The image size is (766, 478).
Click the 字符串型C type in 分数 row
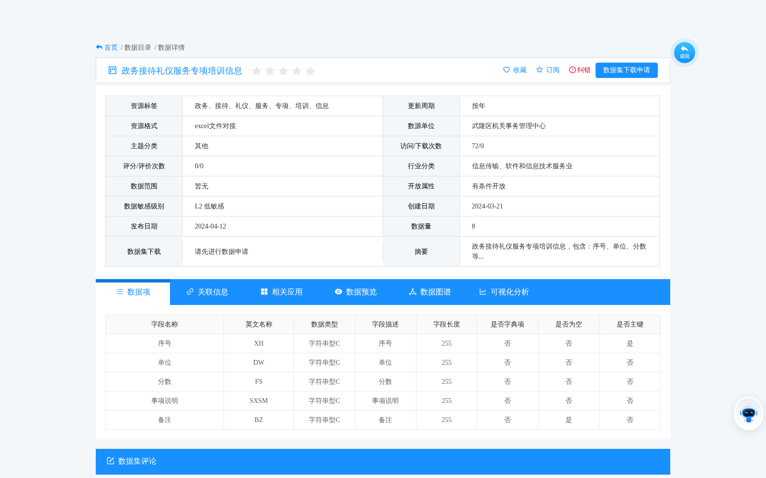[x=325, y=382]
